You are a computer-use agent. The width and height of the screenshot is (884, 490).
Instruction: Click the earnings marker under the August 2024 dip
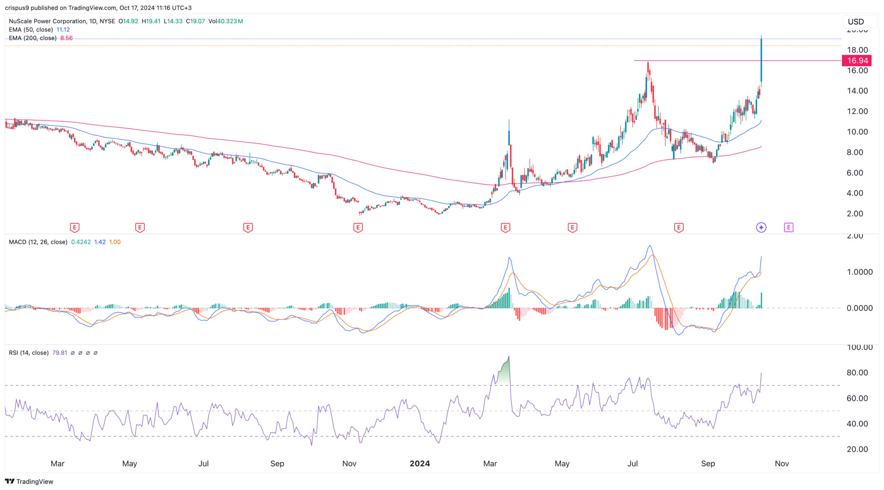click(679, 227)
